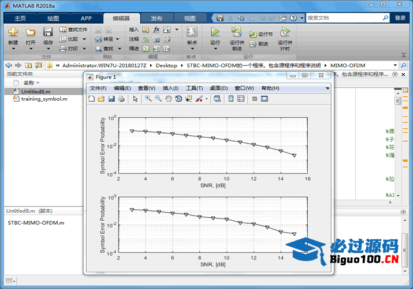This screenshot has height=289, width=413.
Task: Switch to the APP tab
Action: [x=86, y=18]
